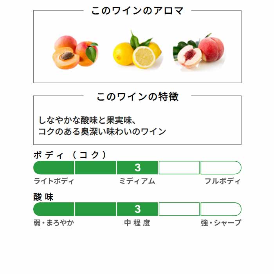Select the fourth empty body segment

(179, 168)
